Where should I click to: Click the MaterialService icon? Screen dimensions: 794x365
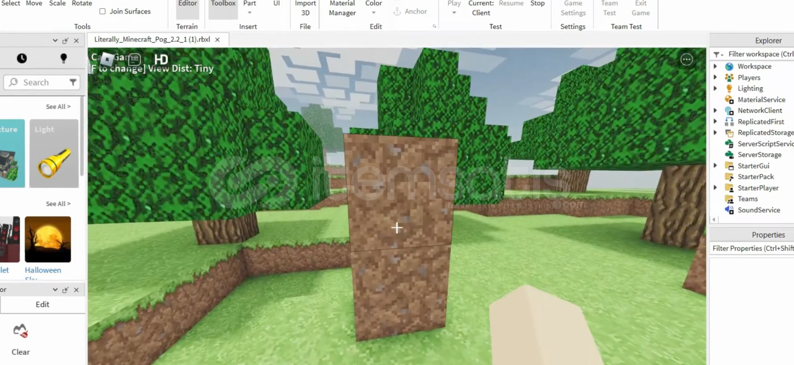729,100
